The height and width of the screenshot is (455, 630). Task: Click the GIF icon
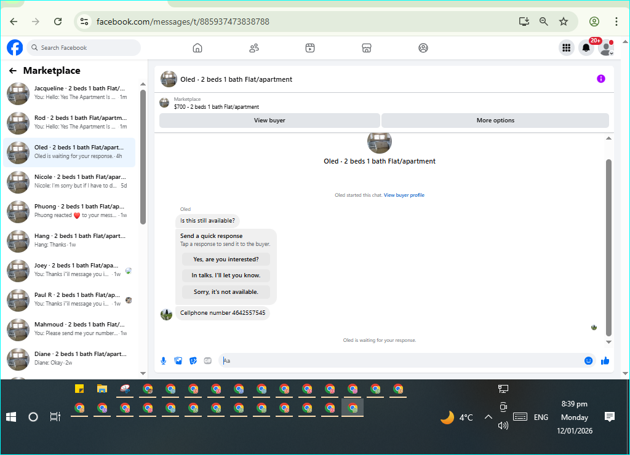(208, 361)
